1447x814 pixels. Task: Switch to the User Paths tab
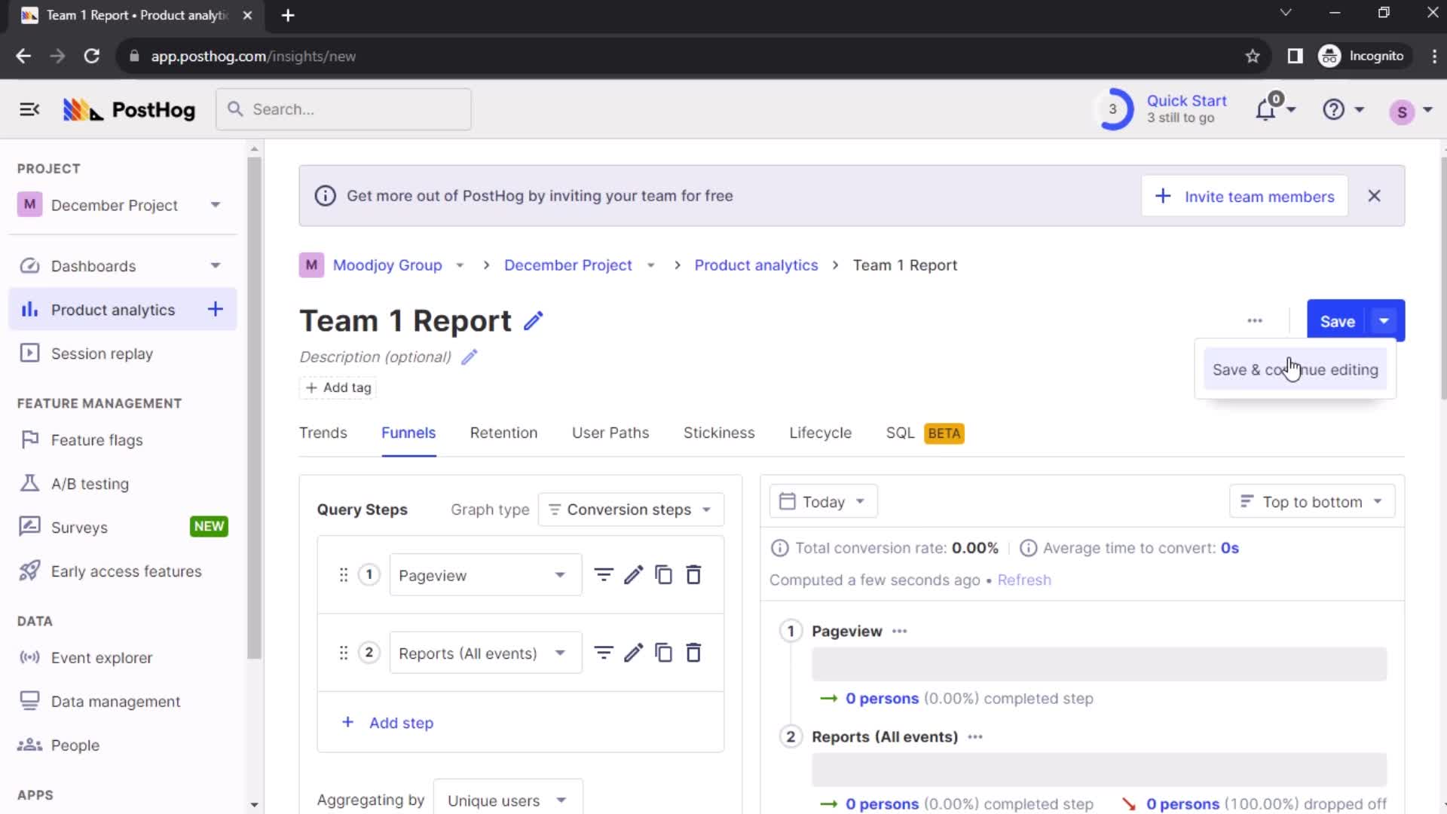pos(610,433)
